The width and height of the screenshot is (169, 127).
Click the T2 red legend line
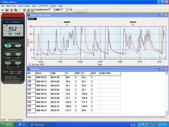[133, 22]
